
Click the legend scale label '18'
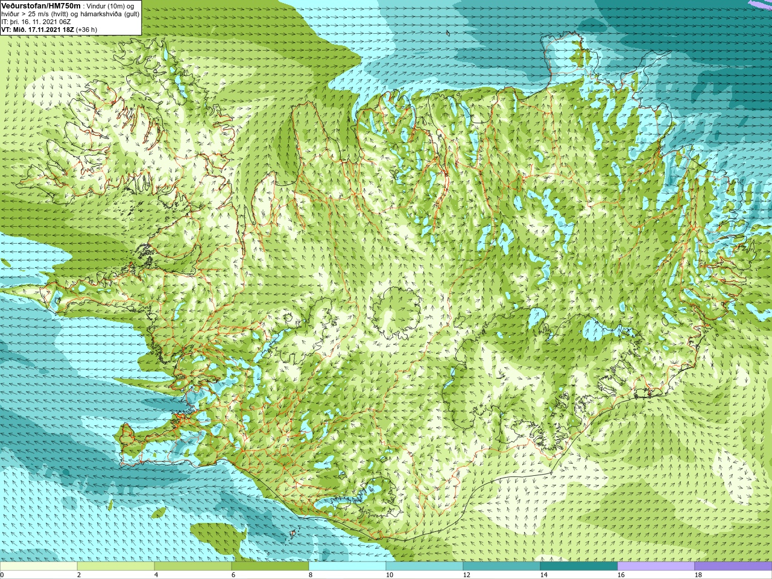(x=698, y=575)
